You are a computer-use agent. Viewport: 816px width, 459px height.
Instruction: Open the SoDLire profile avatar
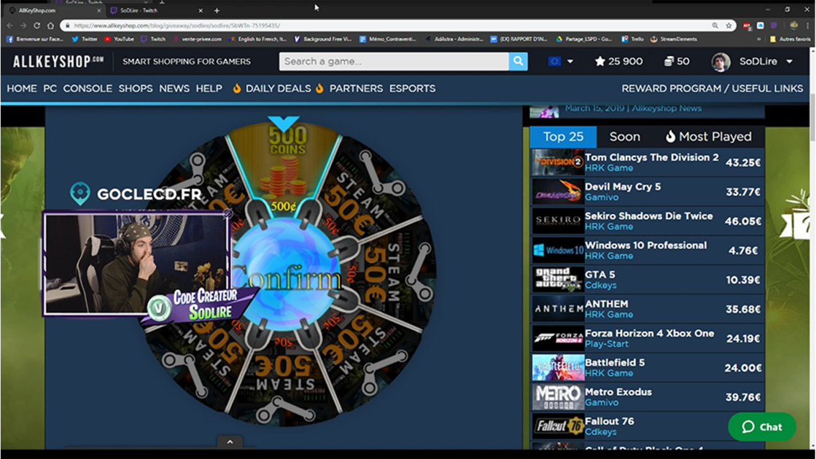(720, 62)
